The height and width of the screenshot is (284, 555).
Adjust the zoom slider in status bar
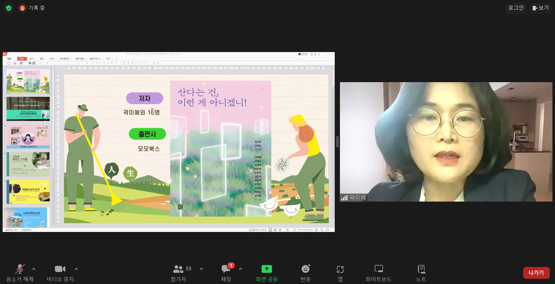point(306,230)
